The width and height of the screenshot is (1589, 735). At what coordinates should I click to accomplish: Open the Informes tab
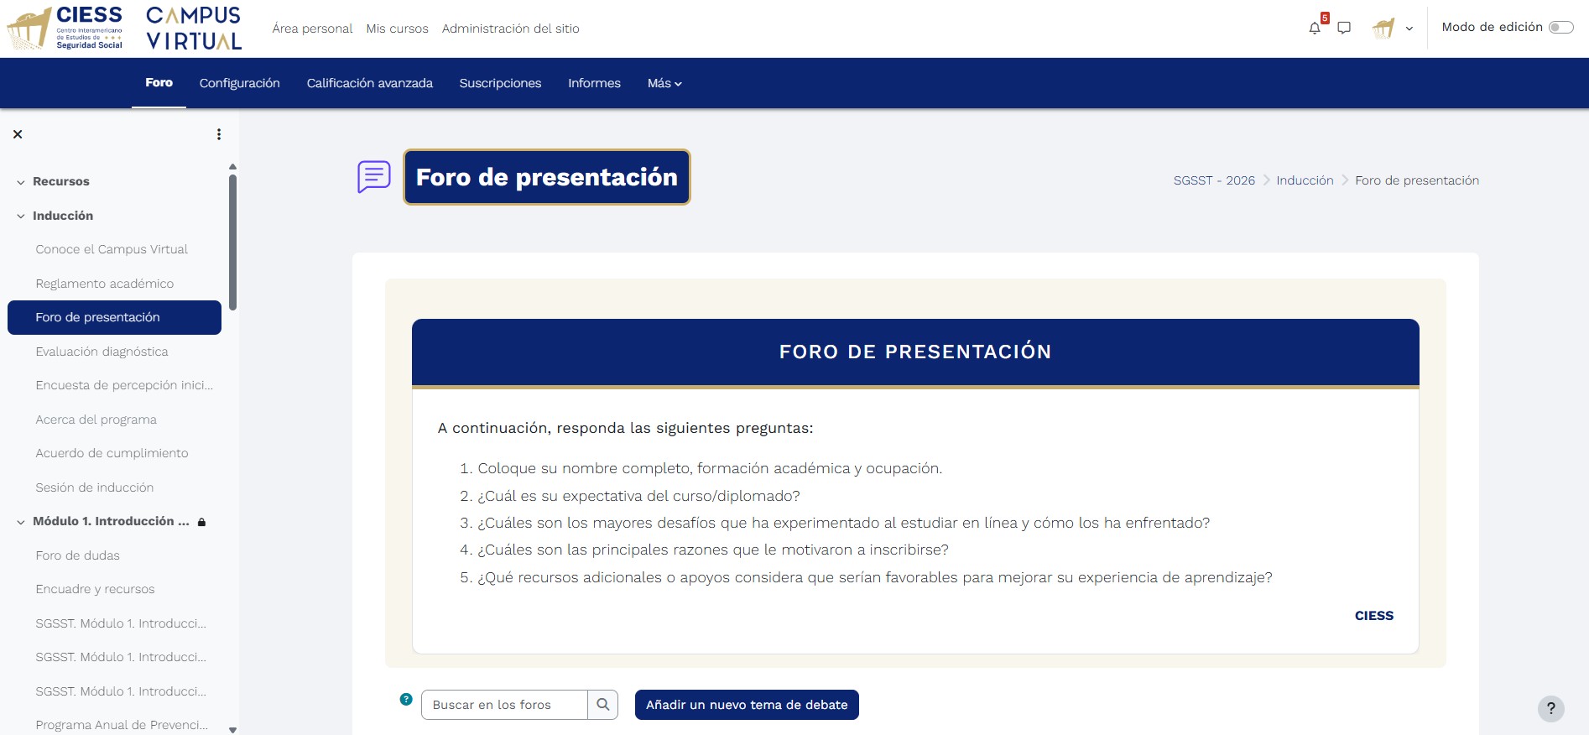pyautogui.click(x=594, y=83)
